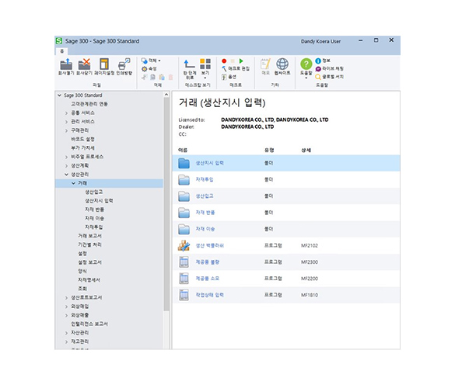Click the green Help (도움말) question icon
The image size is (455, 388).
pyautogui.click(x=306, y=64)
